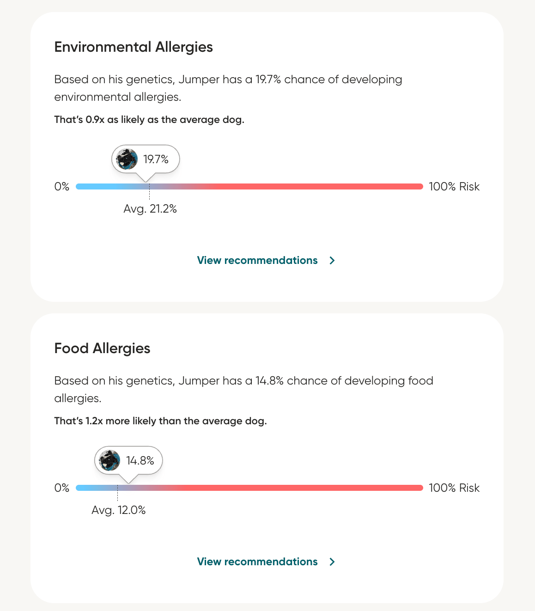Select the 19.7% risk marker bubble
The height and width of the screenshot is (611, 535).
(145, 159)
